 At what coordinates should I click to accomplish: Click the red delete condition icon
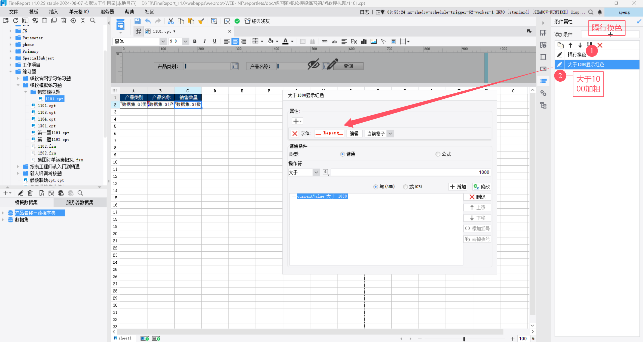tap(600, 45)
